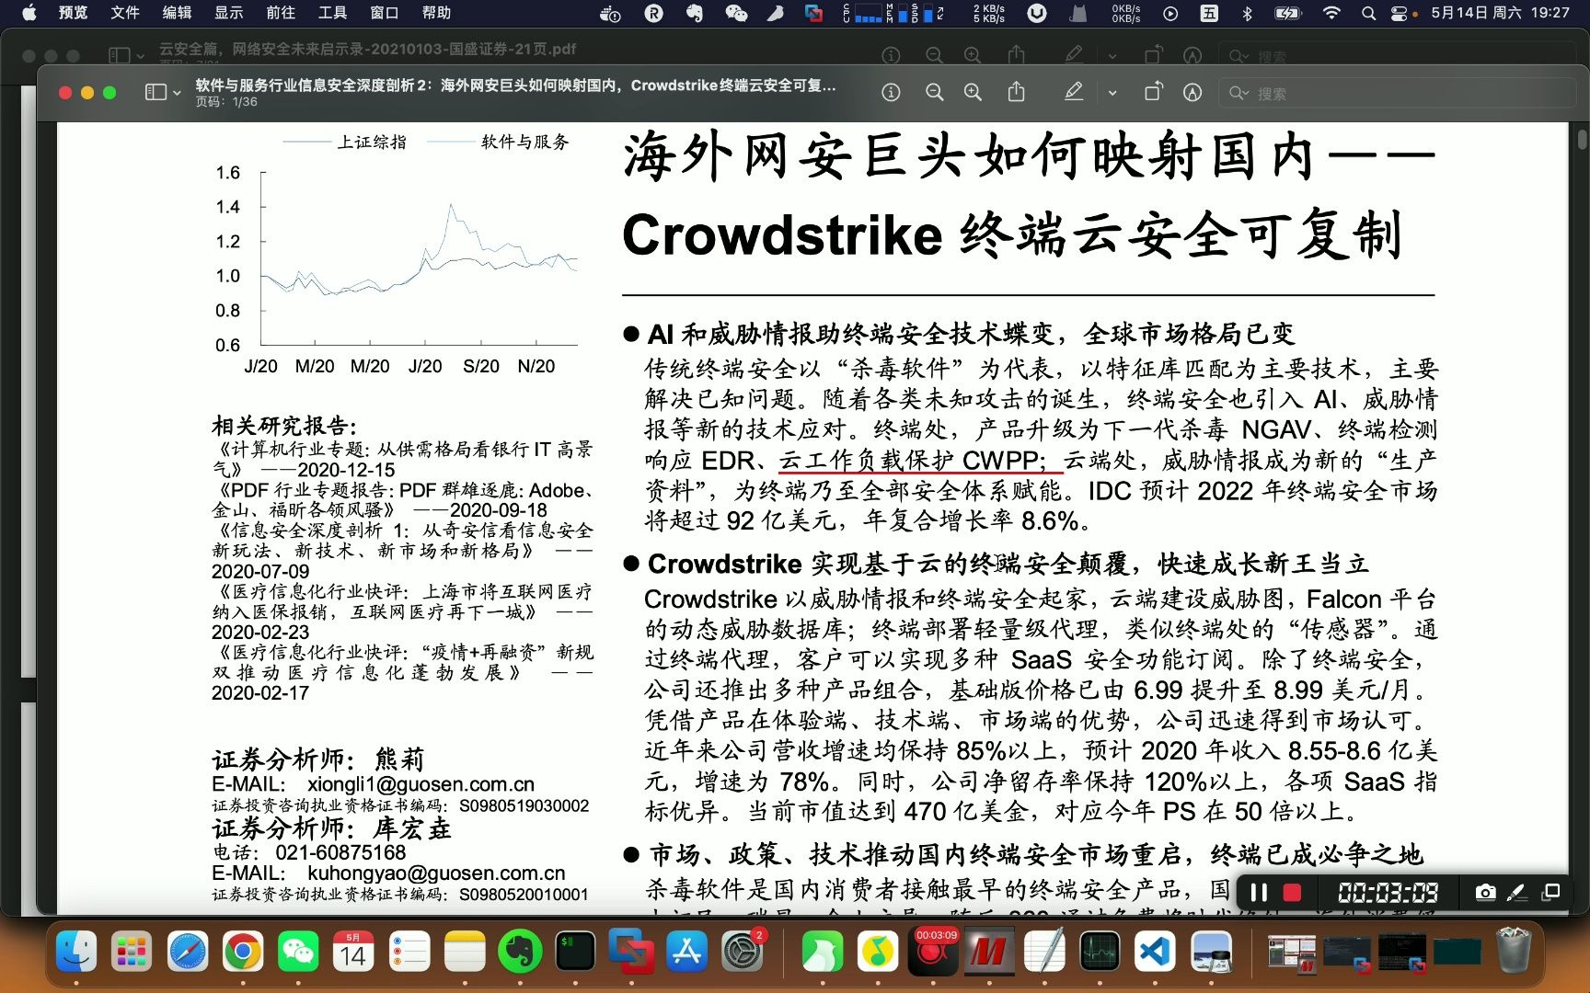Image resolution: width=1590 pixels, height=993 pixels.
Task: Open Notes from the Dock
Action: pos(465,952)
